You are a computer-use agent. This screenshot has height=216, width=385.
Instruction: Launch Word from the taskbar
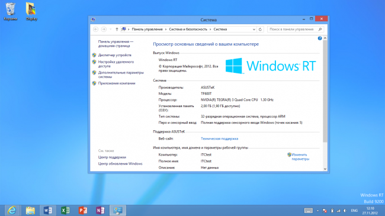pyautogui.click(x=48, y=210)
